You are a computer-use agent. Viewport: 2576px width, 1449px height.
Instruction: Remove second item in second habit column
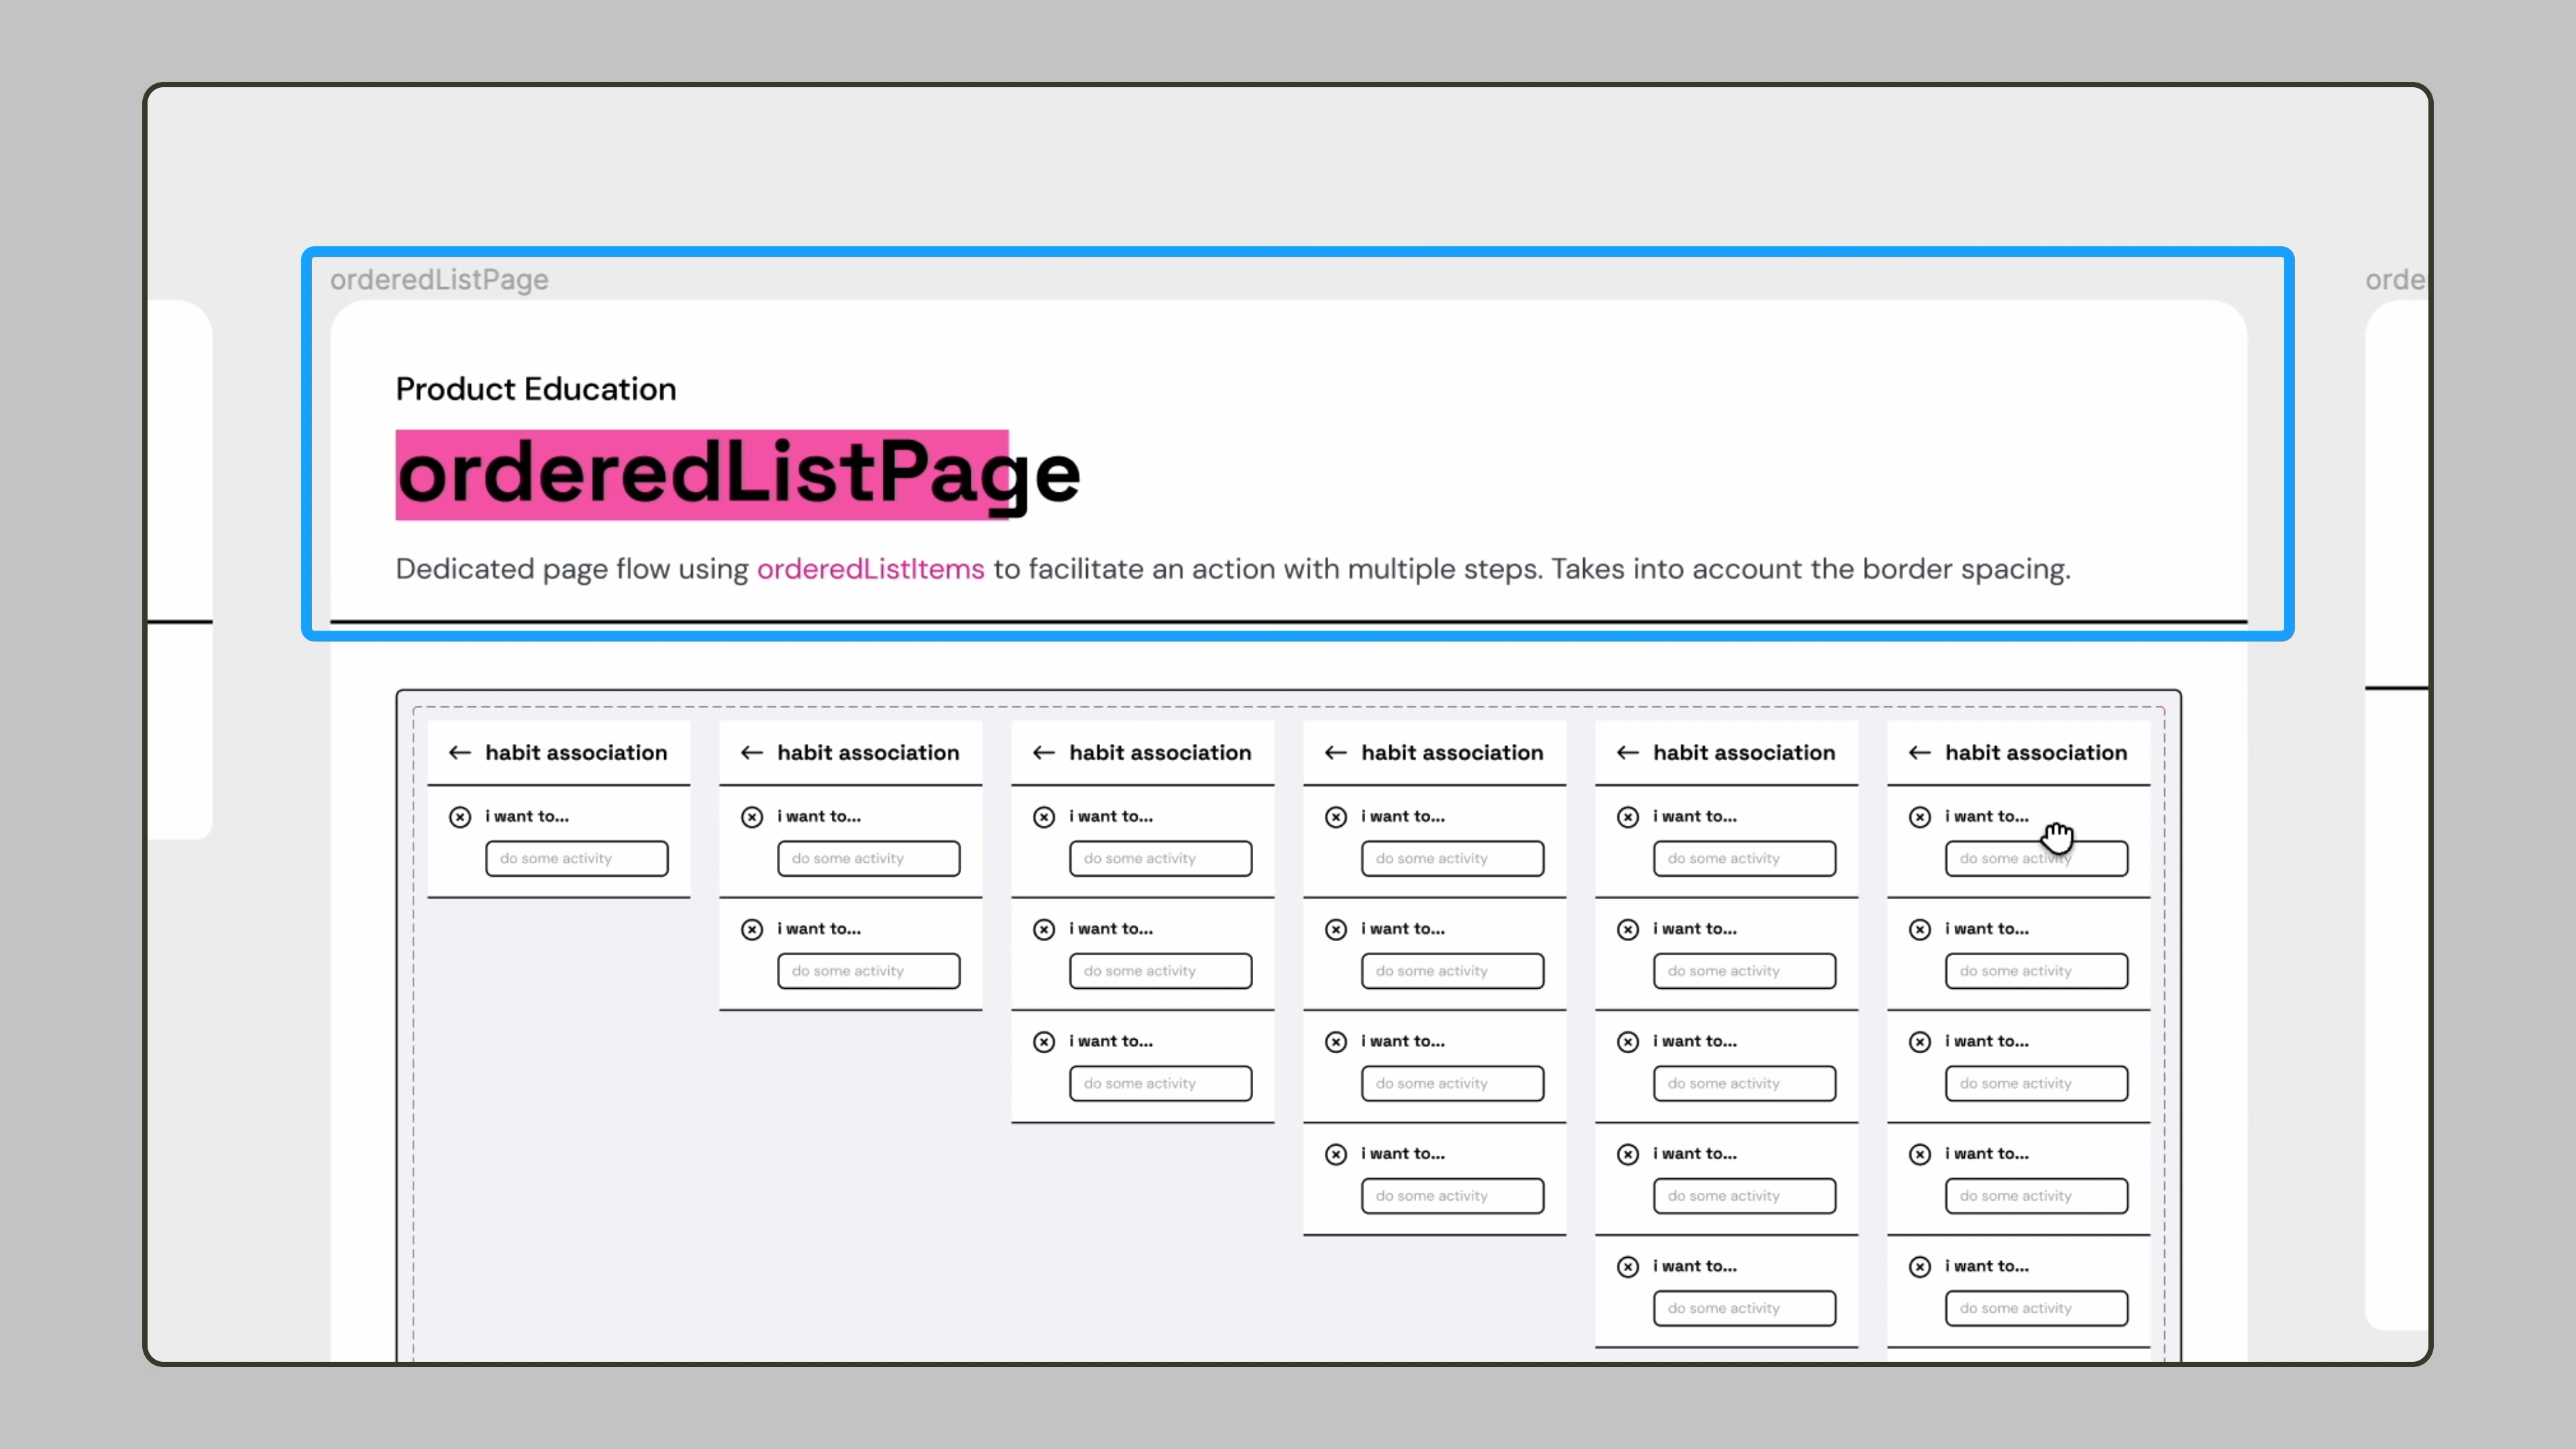(x=752, y=930)
